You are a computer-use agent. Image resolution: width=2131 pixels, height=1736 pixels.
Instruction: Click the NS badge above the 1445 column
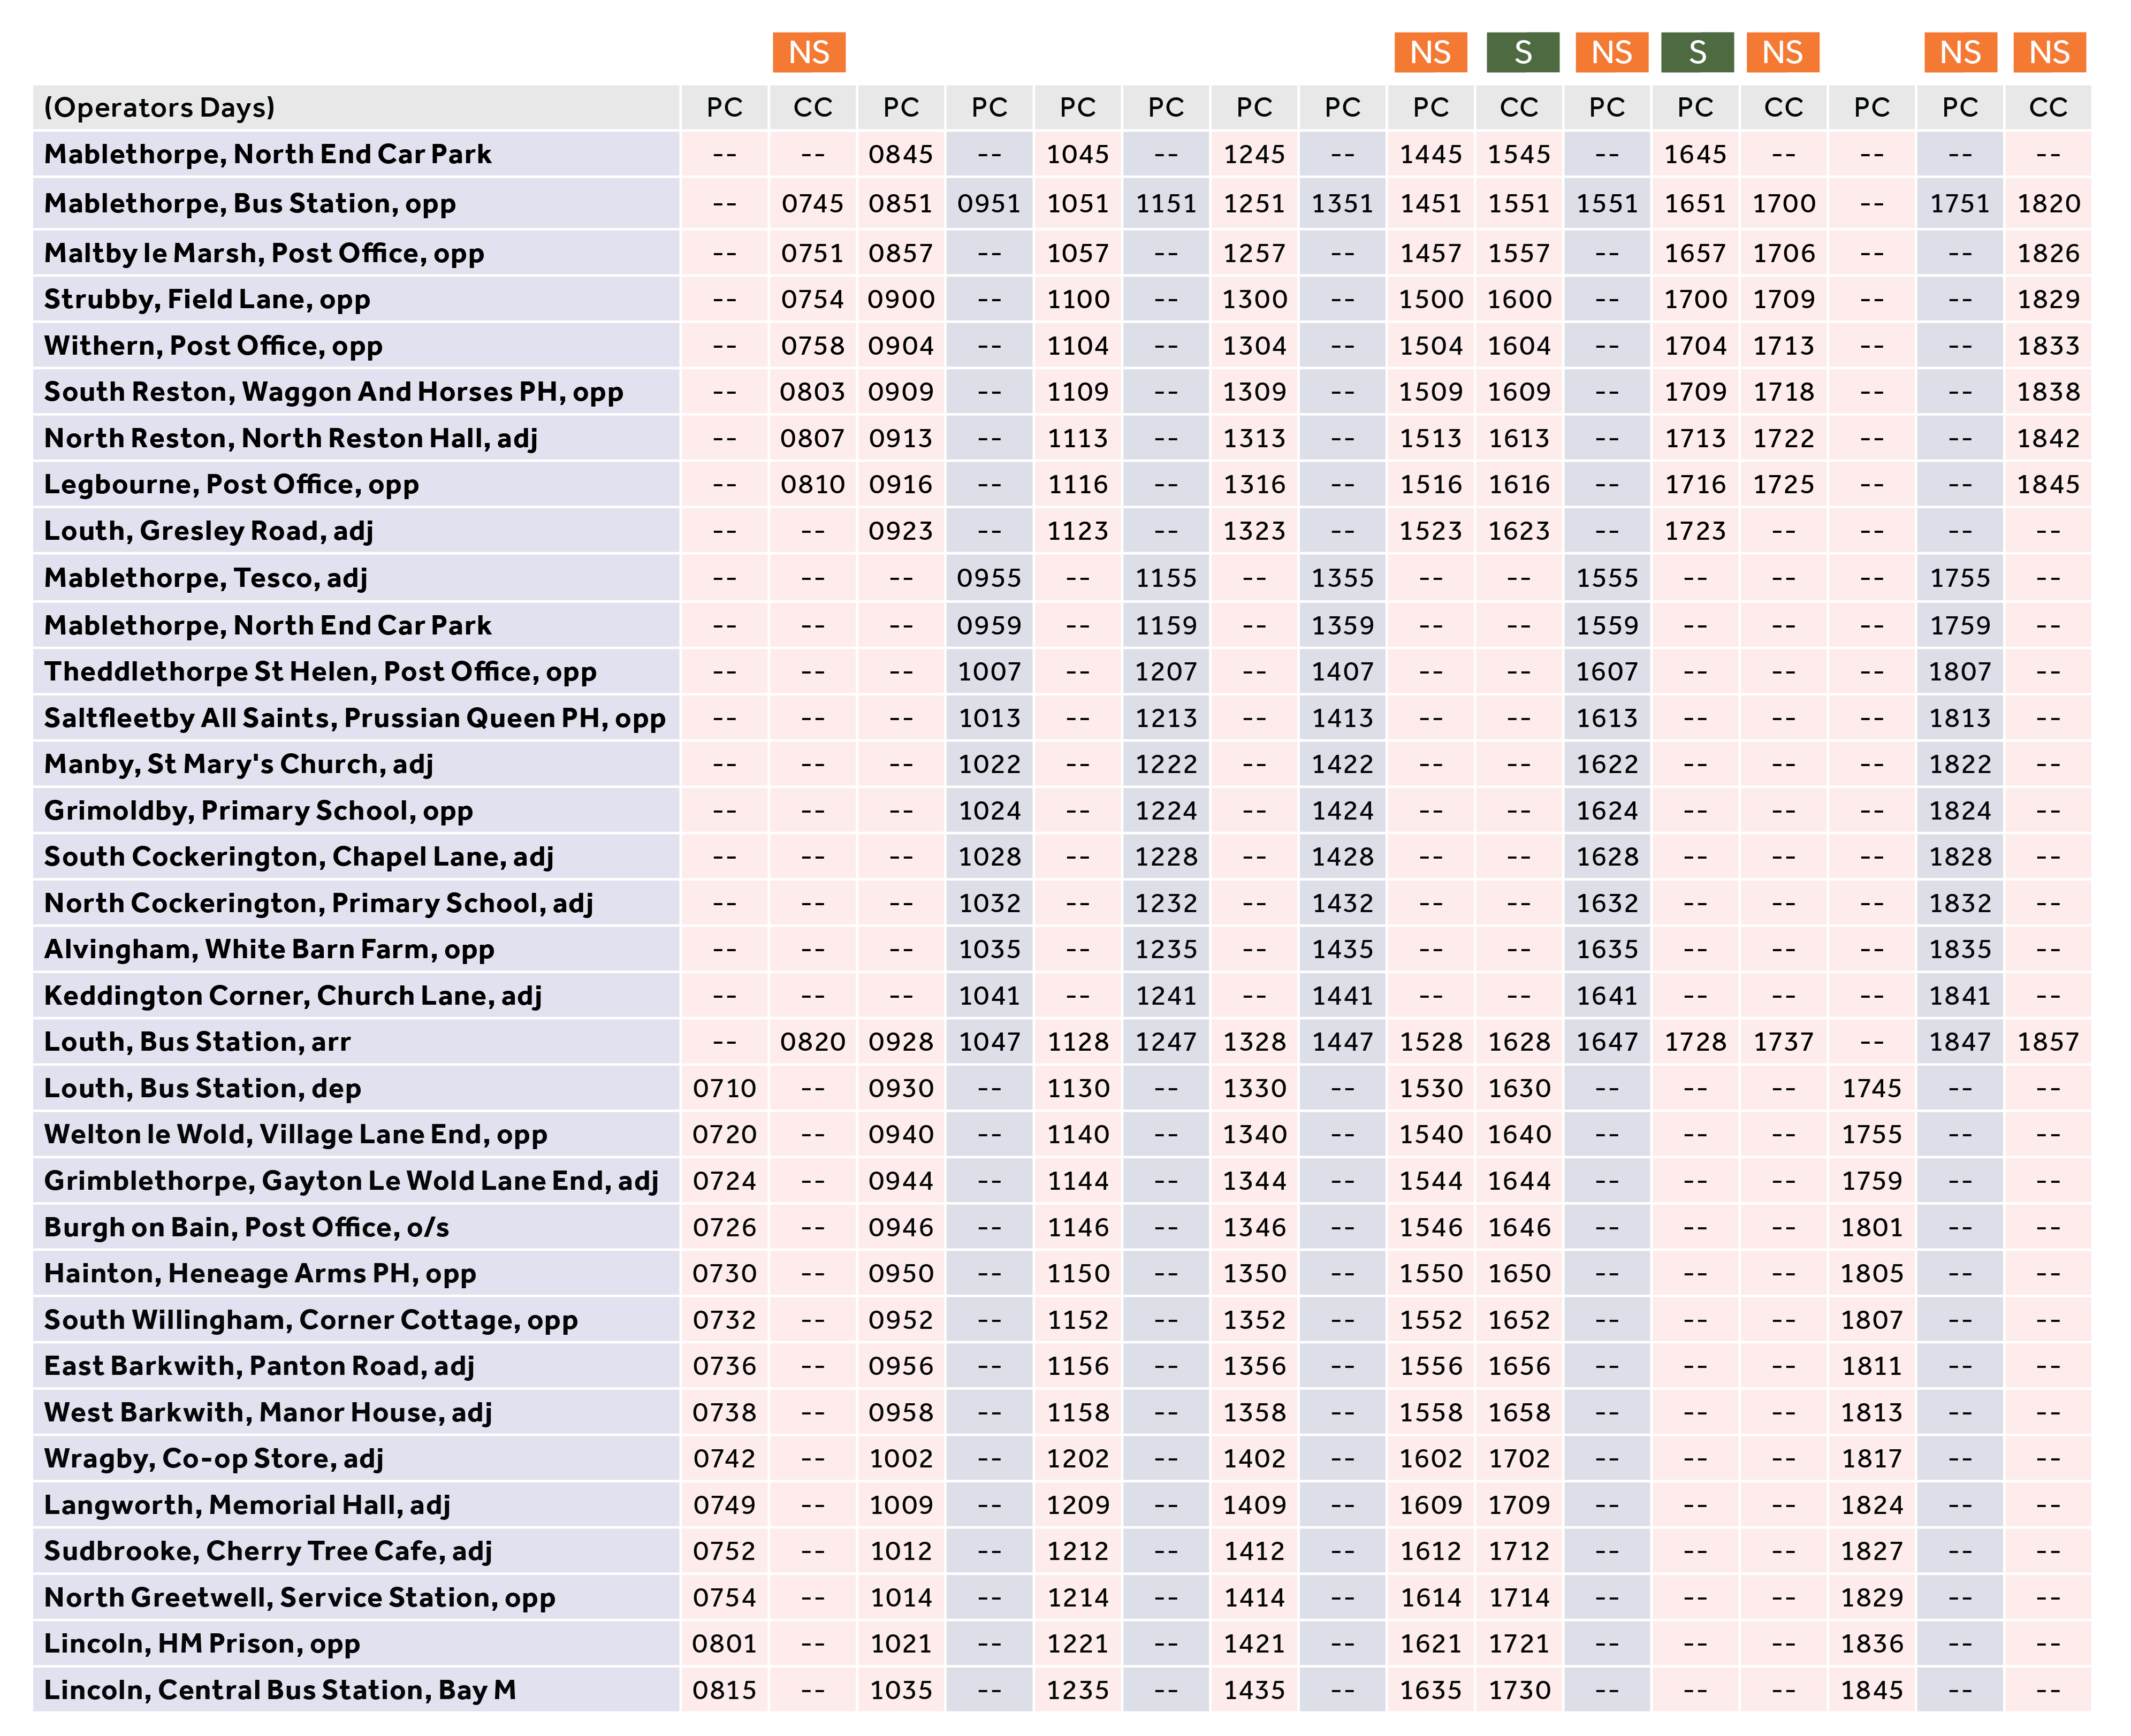tap(1429, 52)
